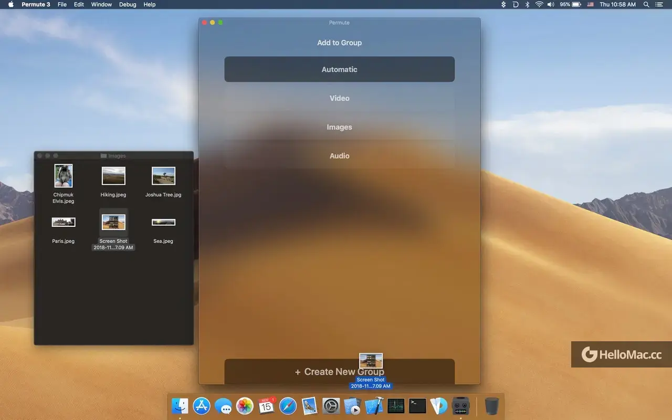Click the 'Sea.jpeg' file name

coord(163,241)
